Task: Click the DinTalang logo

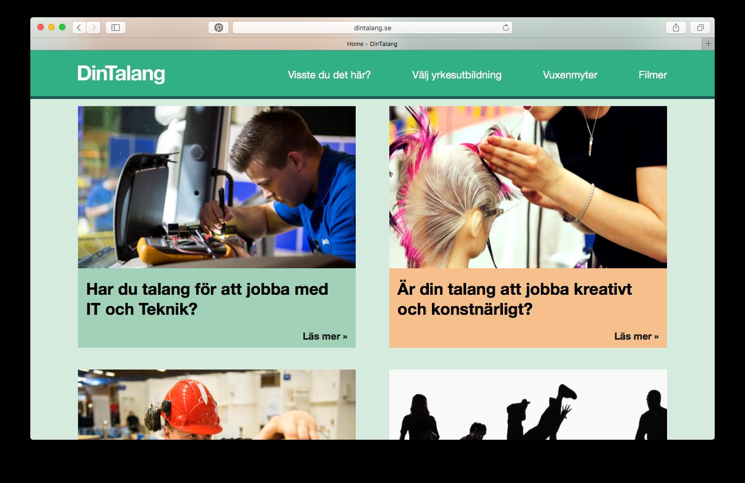Action: (x=121, y=74)
